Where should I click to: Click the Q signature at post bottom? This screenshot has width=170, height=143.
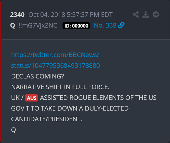click(x=14, y=130)
